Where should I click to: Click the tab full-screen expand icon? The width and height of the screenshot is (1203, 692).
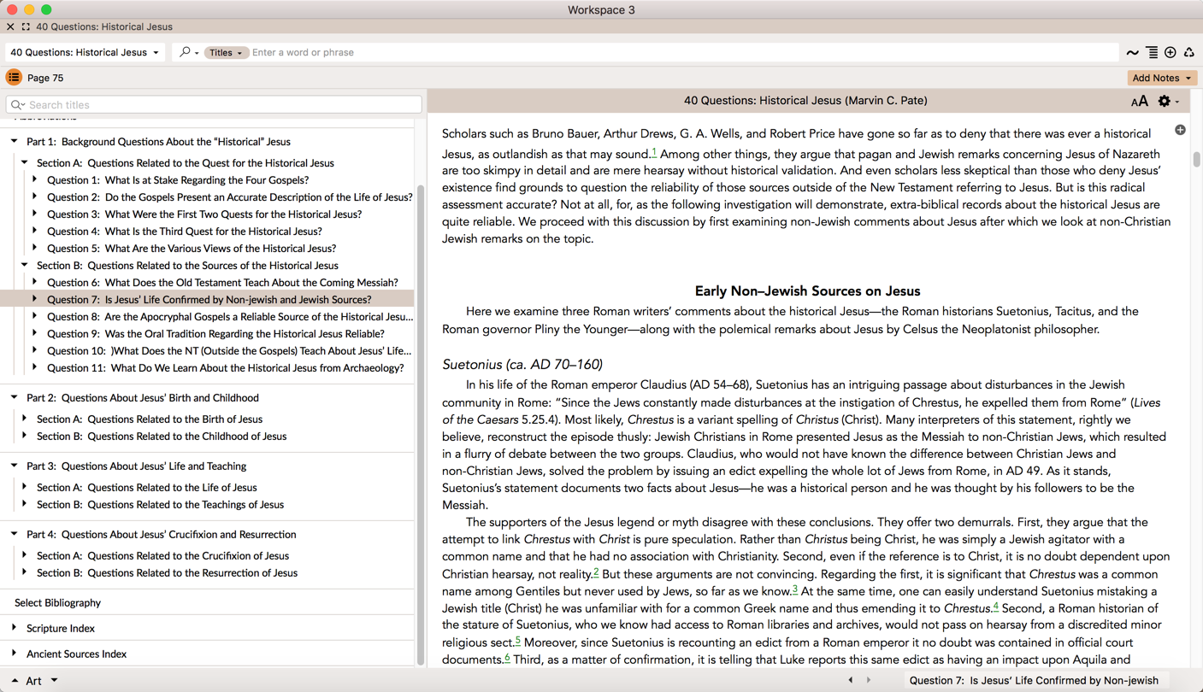pyautogui.click(x=26, y=26)
